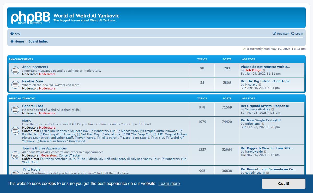Click subforum icon before Even Worse

76,138
